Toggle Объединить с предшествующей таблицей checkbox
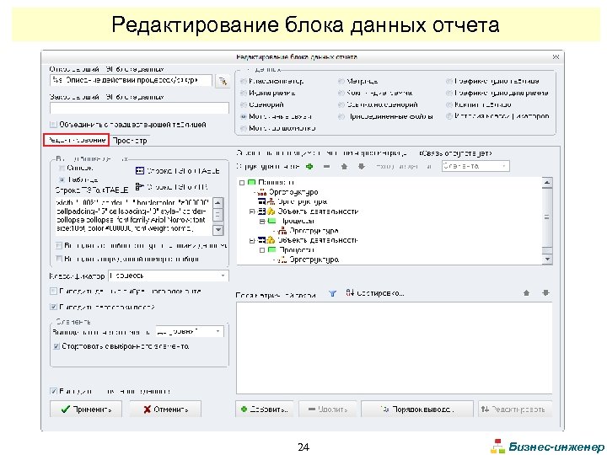The width and height of the screenshot is (607, 455). tap(53, 125)
